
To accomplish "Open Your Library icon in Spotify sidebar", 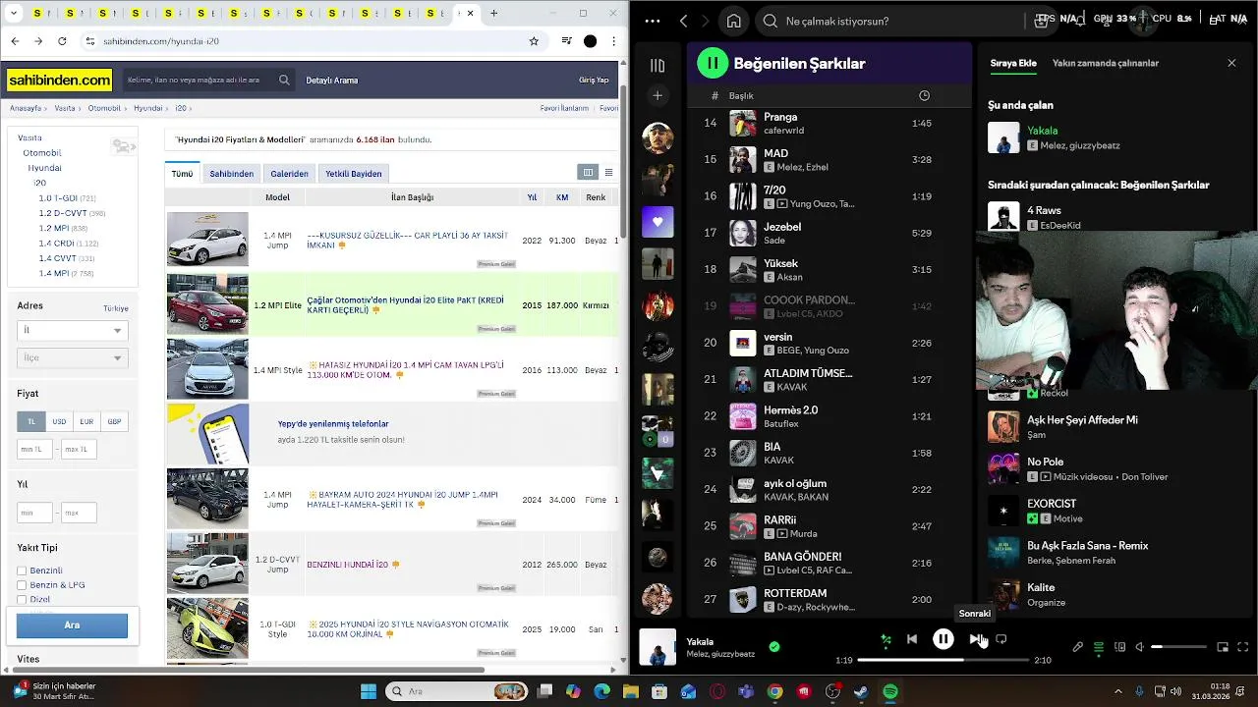I will tap(658, 65).
